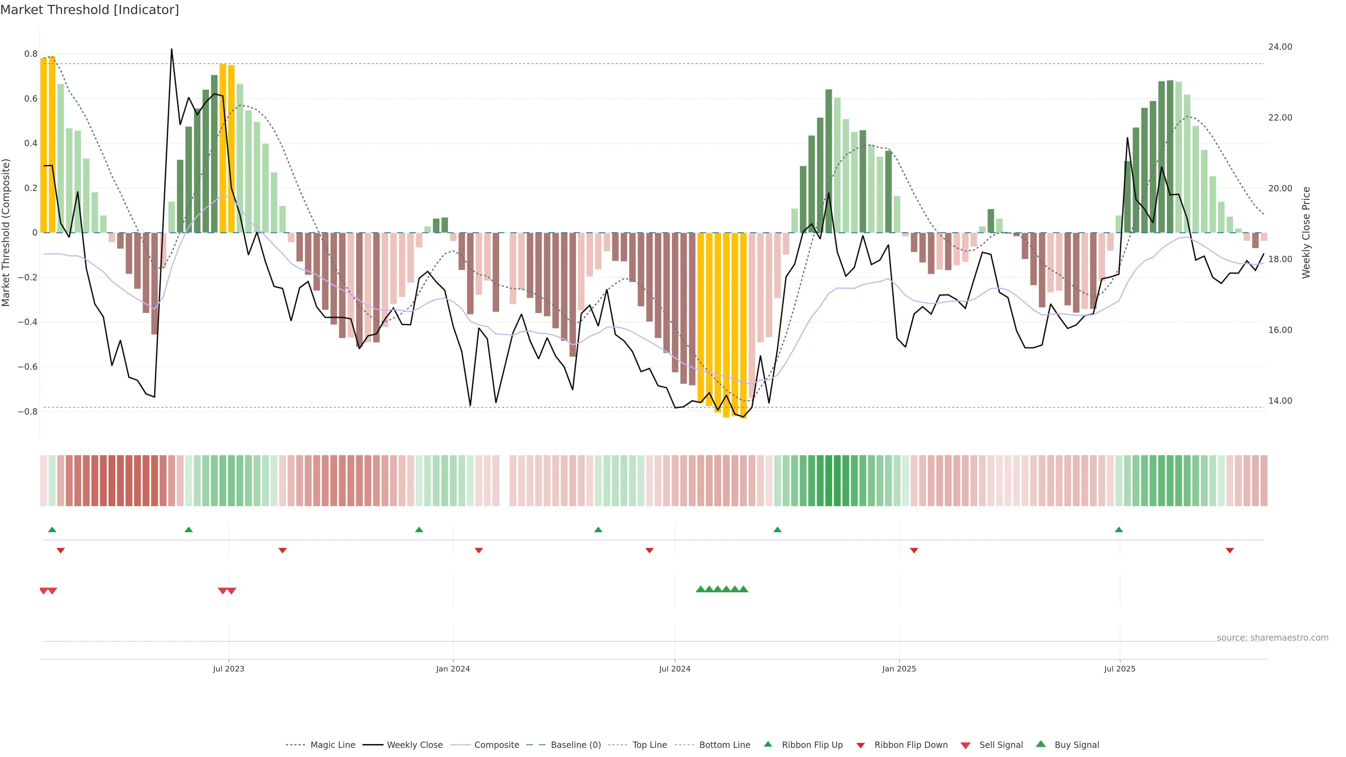Image resolution: width=1346 pixels, height=757 pixels.
Task: Click Weekly Close Price axis label
Action: (1306, 232)
